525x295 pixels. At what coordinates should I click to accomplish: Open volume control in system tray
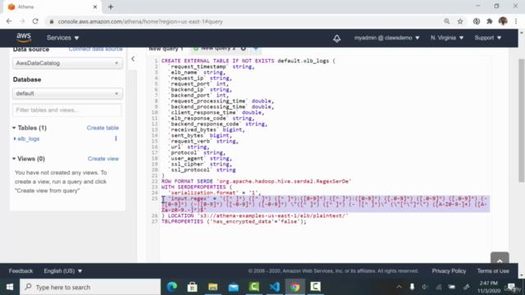pos(425,287)
